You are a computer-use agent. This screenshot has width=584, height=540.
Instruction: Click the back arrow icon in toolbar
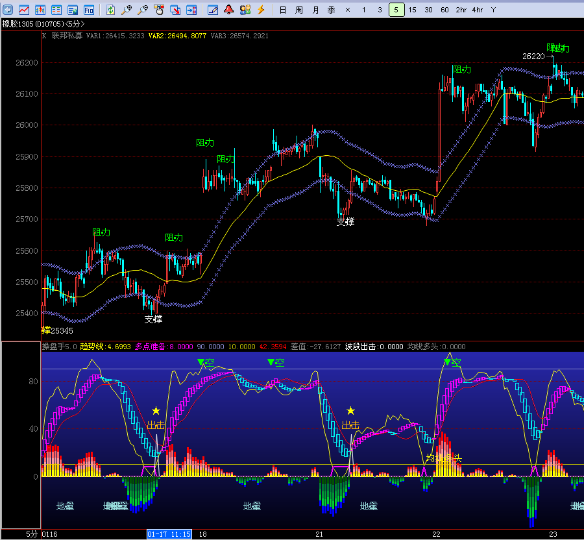tap(8, 10)
